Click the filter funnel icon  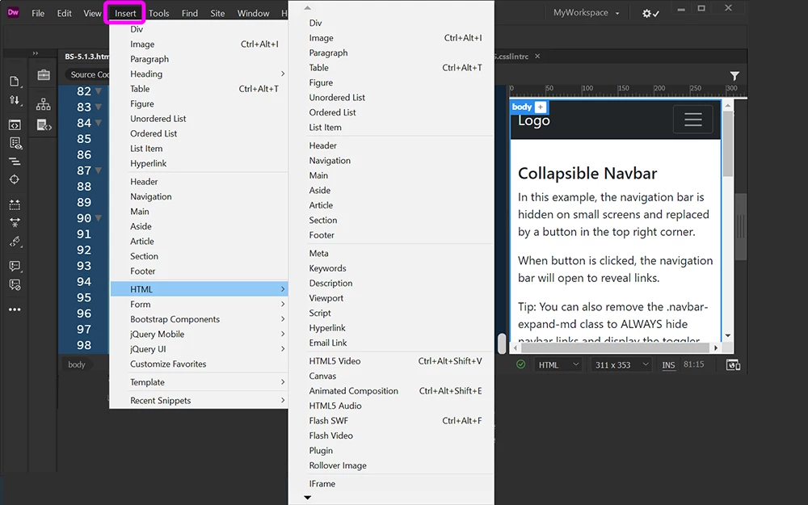734,76
